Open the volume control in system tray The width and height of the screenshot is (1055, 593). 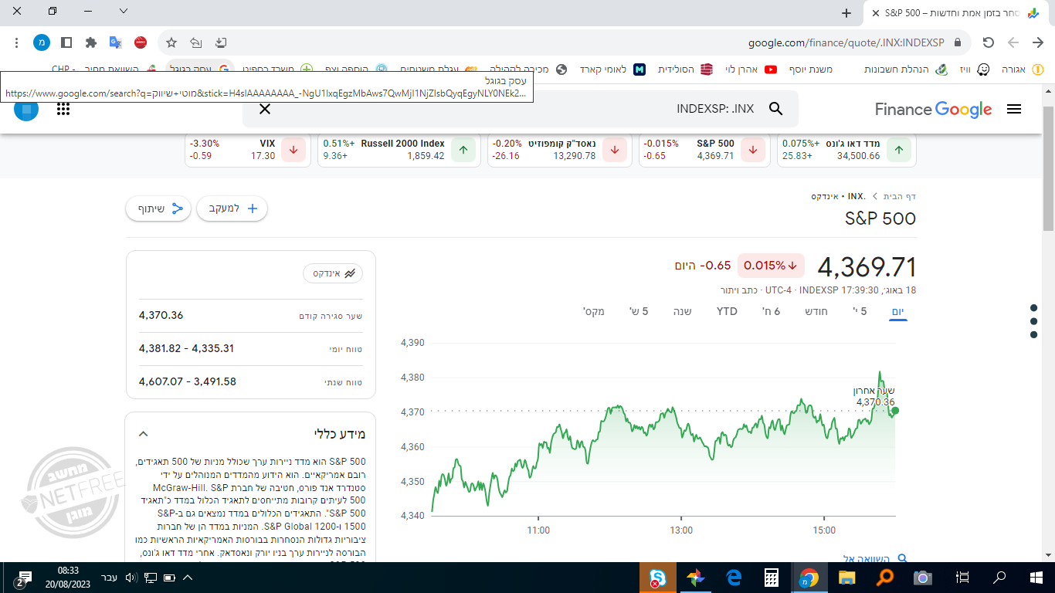click(x=131, y=578)
